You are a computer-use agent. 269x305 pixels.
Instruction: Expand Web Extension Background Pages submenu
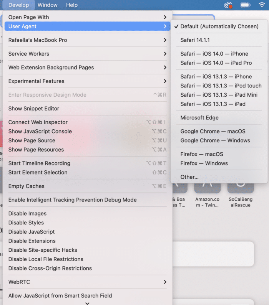tap(88, 67)
